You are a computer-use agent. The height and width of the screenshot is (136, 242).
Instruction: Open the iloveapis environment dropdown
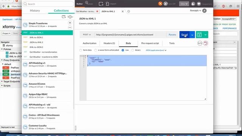195,11
